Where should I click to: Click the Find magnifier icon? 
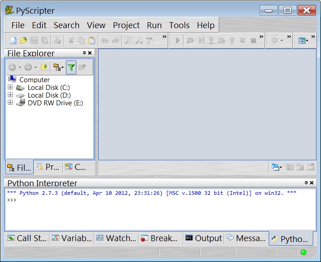[128, 40]
